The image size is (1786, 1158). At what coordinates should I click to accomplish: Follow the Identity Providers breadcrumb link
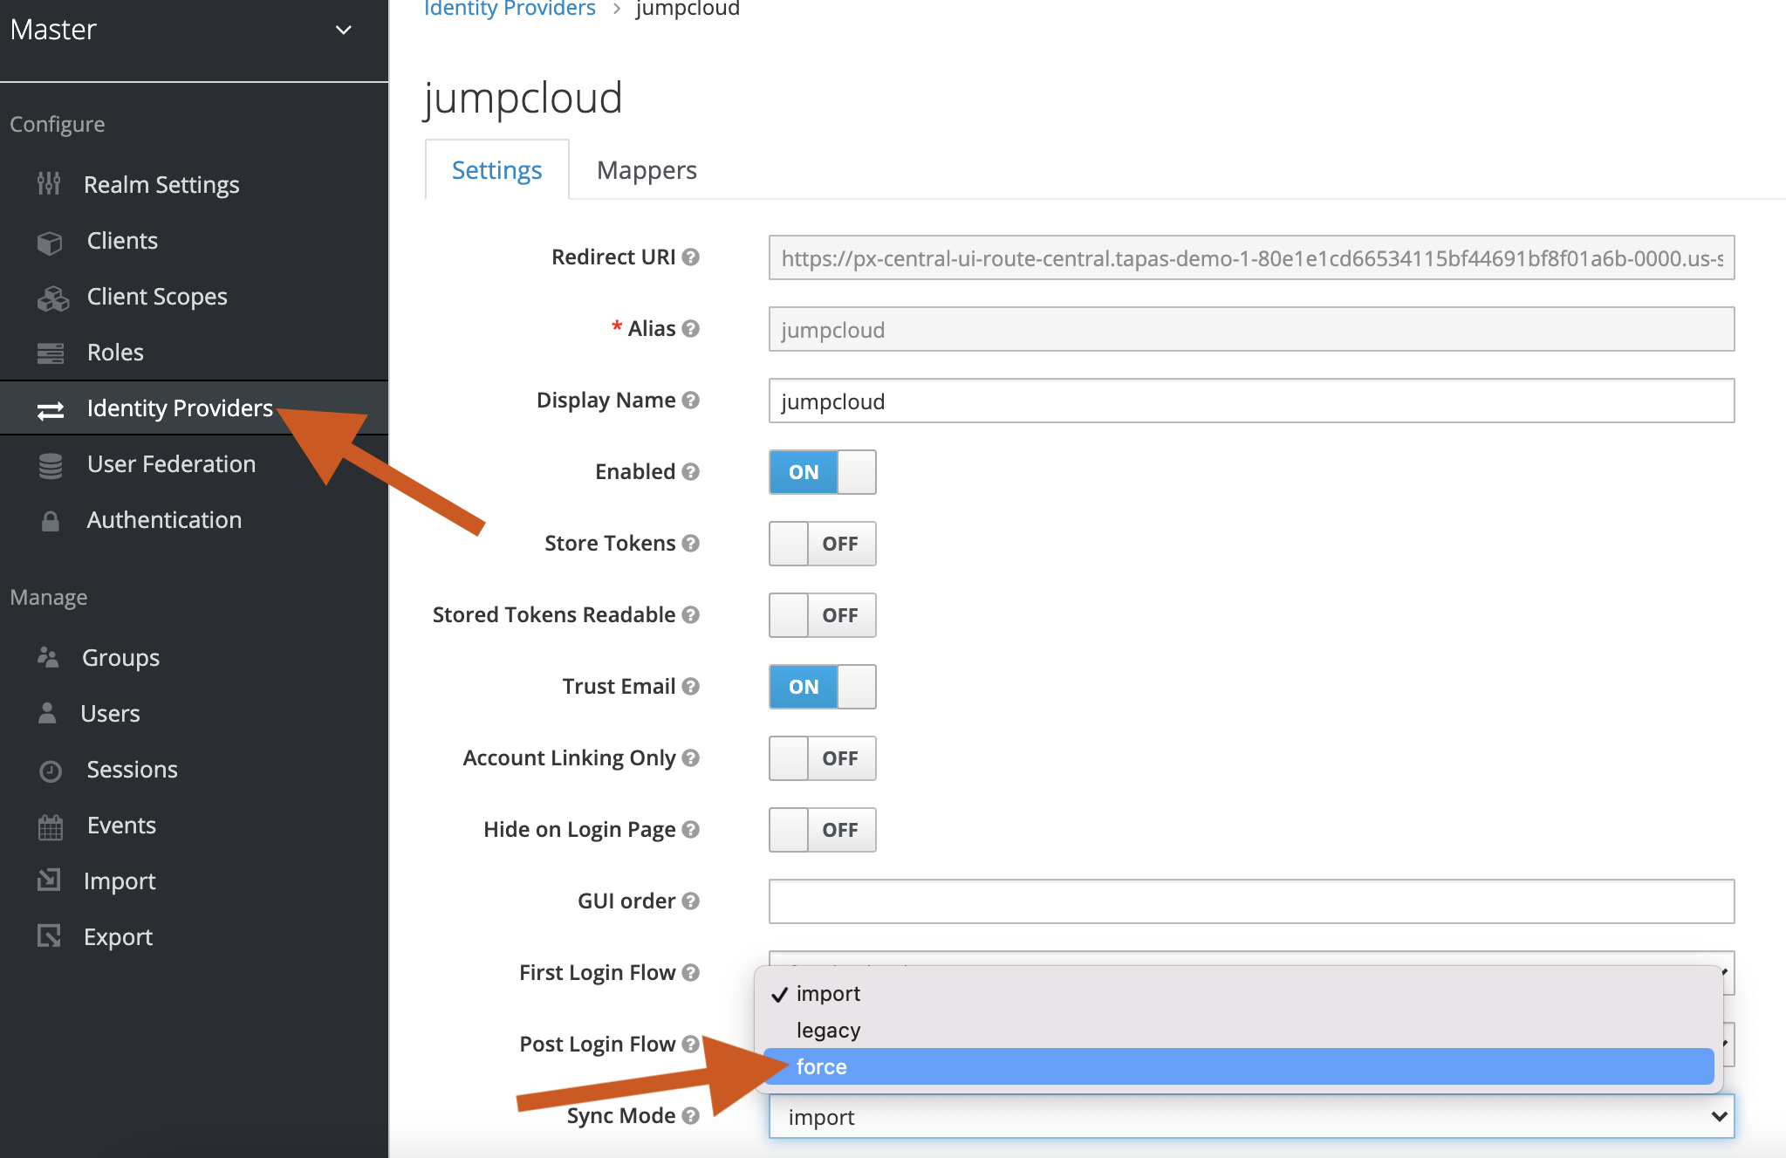click(510, 9)
